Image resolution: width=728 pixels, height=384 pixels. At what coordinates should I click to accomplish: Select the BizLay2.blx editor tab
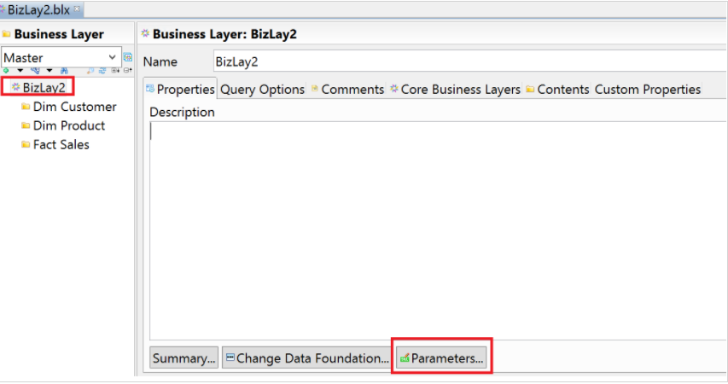click(x=38, y=9)
